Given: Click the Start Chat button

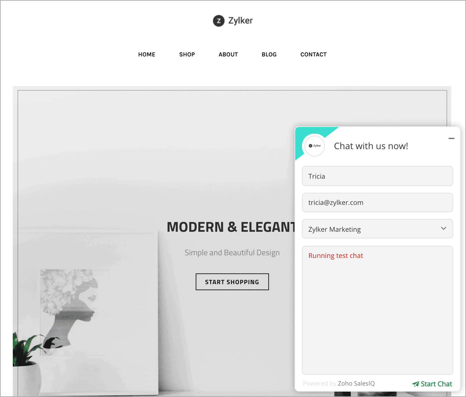Looking at the screenshot, I should 432,384.
